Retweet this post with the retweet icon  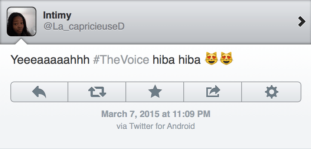tap(97, 92)
